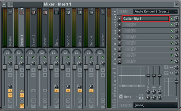This screenshot has width=181, height=111.
Task: Open the output (none) dropdown
Action: (x=156, y=105)
